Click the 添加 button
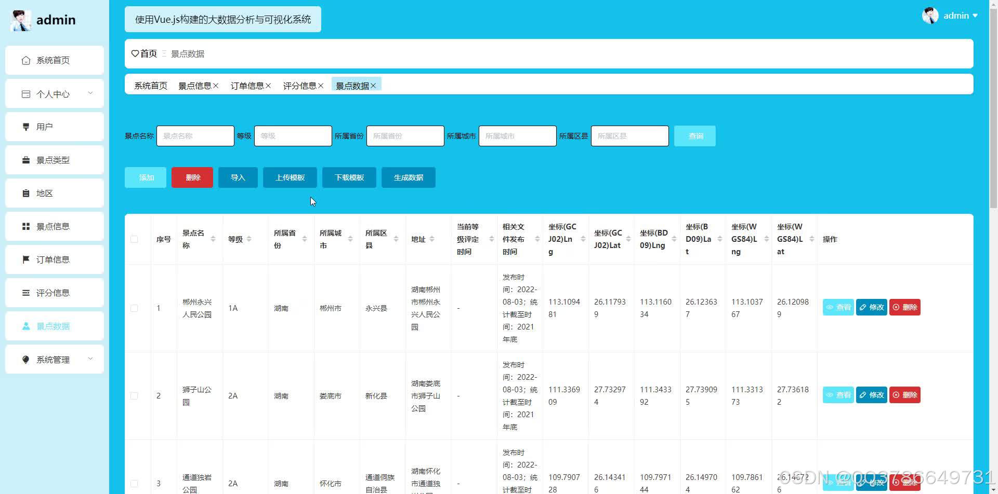Image resolution: width=998 pixels, height=494 pixels. point(146,177)
